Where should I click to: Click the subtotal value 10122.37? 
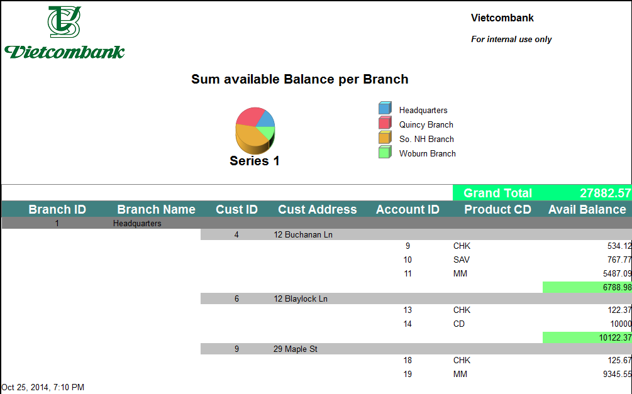coord(615,337)
